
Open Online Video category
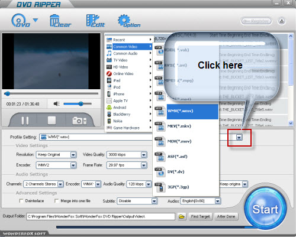tap(129, 74)
